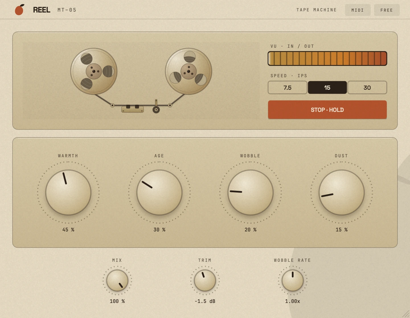Select 30 IPS tape speed

(367, 87)
